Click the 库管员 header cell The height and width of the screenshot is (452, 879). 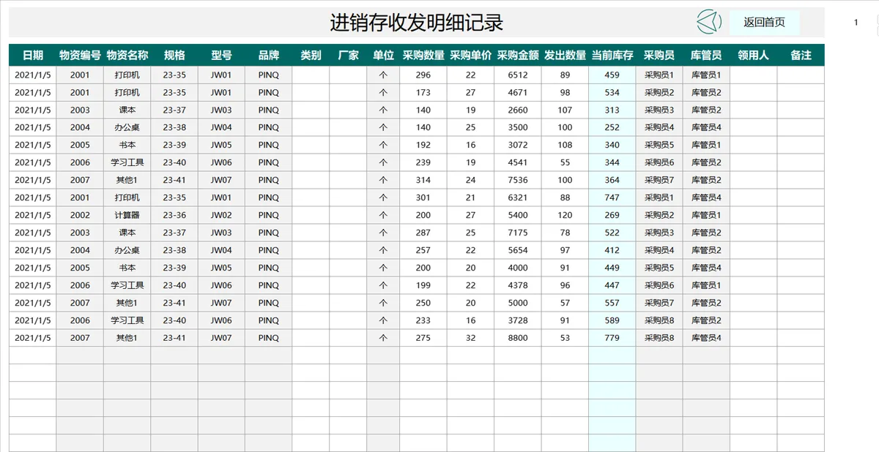pos(706,55)
